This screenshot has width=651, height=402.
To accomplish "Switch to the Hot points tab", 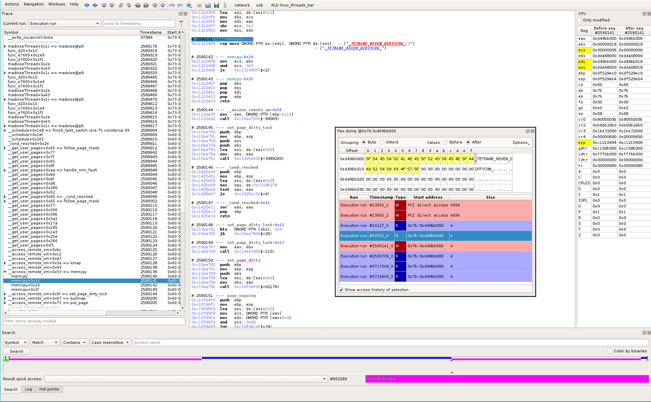I will point(49,389).
